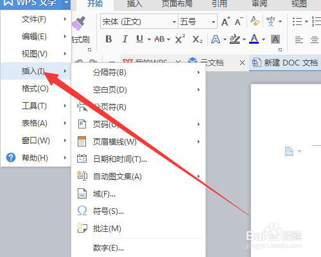Image resolution: width=321 pixels, height=257 pixels.
Task: Click the Bold formatting icon
Action: click(x=108, y=39)
